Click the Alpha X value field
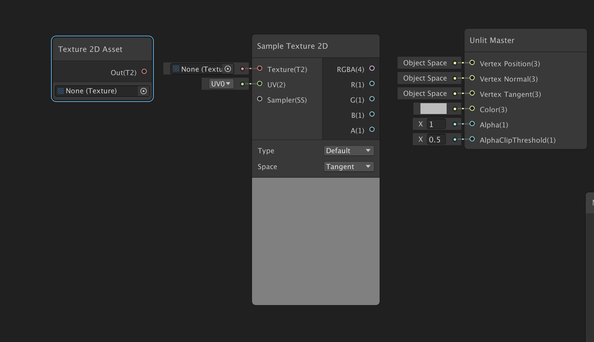Viewport: 594px width, 342px height. click(436, 124)
